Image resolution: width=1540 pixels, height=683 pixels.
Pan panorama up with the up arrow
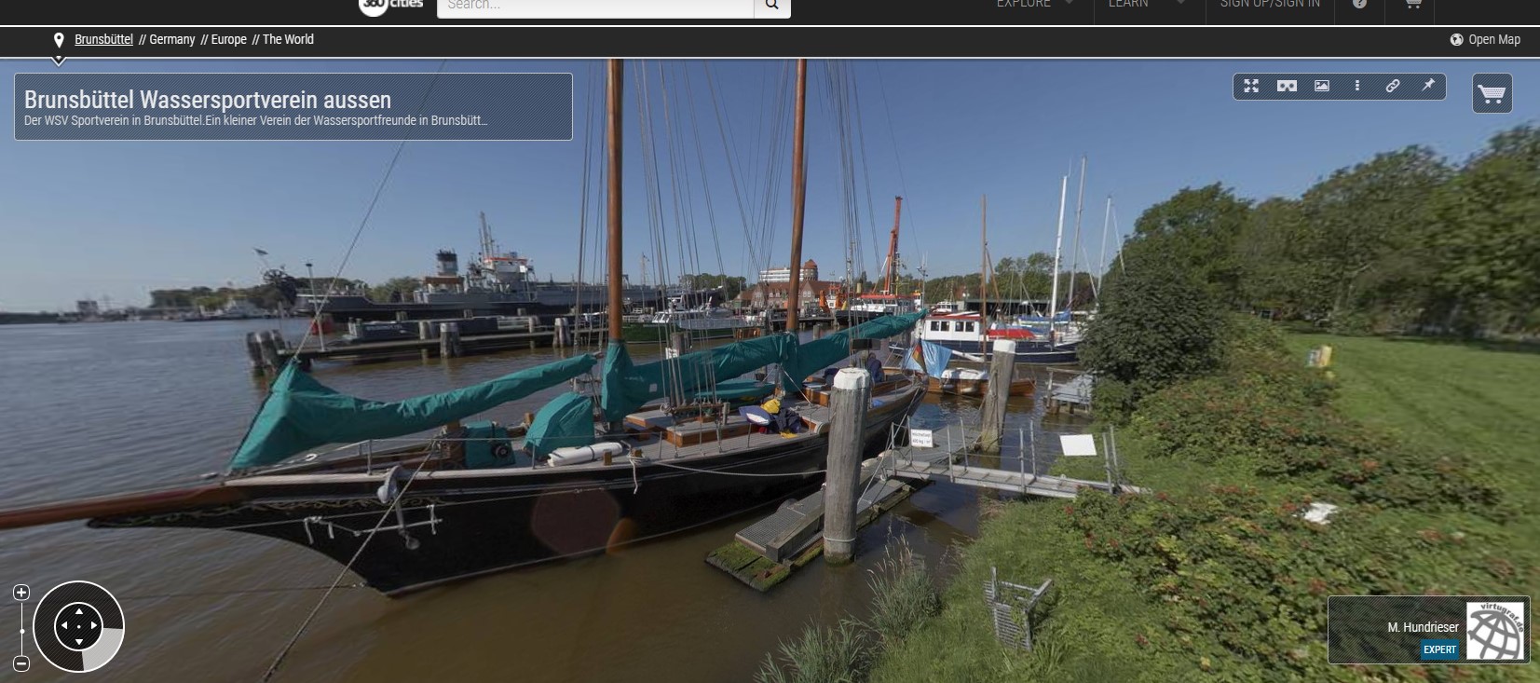tap(79, 611)
